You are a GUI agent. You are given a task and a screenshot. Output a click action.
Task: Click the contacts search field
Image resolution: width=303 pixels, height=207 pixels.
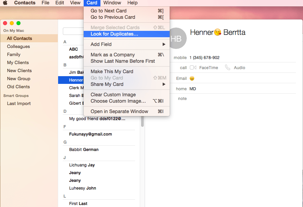(x=73, y=31)
